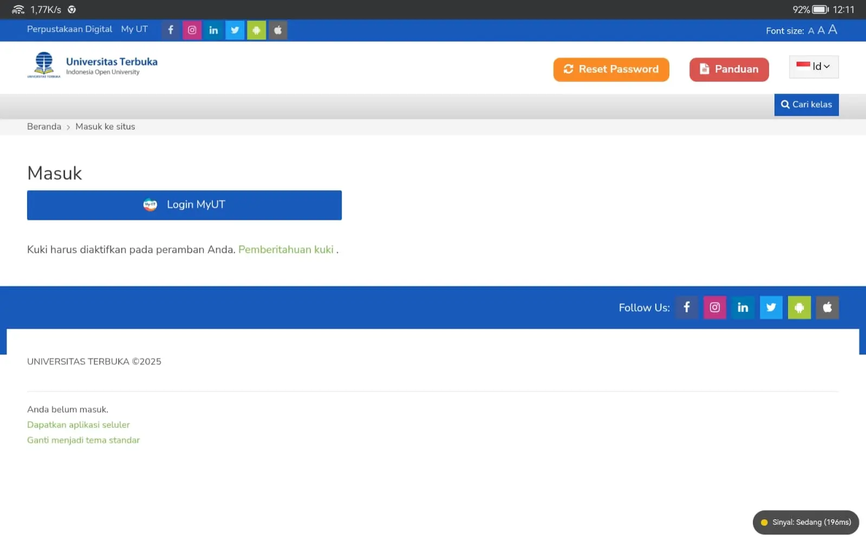Screen dimensions: 866x541
Task: Tap the battery indicator in status bar
Action: click(821, 10)
